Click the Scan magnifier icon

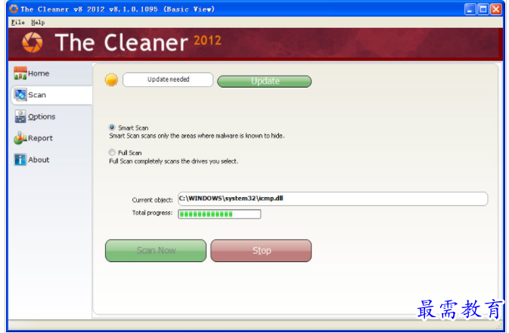(x=20, y=94)
